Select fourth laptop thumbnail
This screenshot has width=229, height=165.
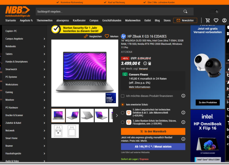click(x=101, y=115)
